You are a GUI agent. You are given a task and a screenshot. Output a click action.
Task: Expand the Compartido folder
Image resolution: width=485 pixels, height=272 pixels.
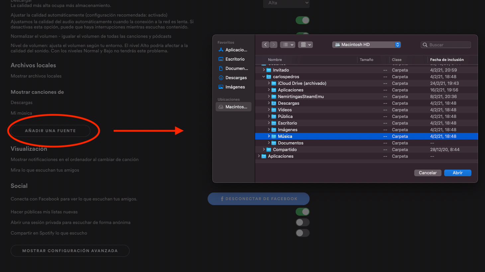tap(264, 149)
